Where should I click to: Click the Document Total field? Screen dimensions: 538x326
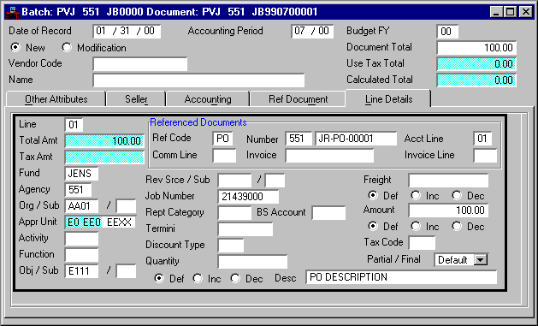tap(476, 48)
